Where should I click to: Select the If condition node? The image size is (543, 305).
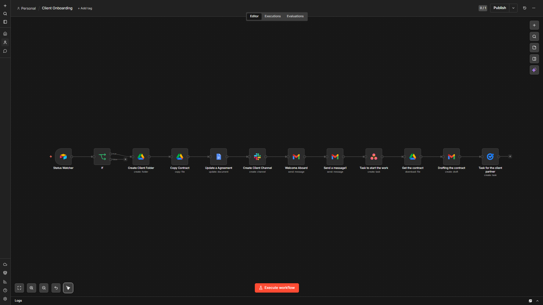click(x=102, y=157)
